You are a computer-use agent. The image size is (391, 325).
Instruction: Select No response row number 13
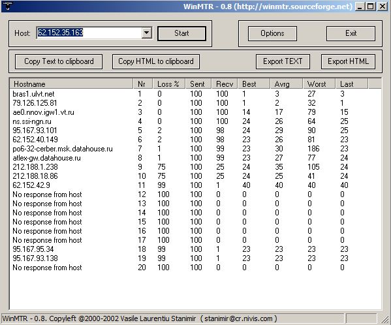[196, 204]
